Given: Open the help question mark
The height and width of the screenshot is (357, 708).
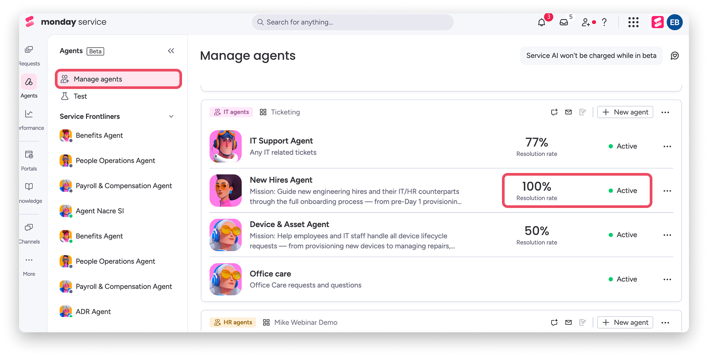Looking at the screenshot, I should [604, 22].
